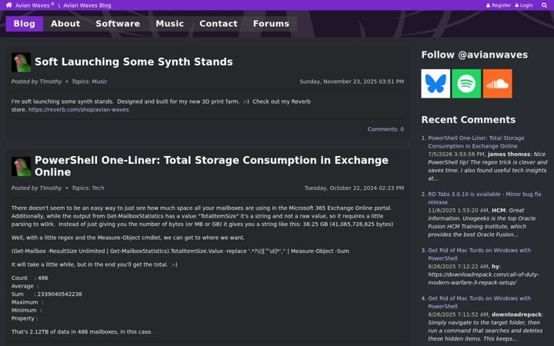Click james thomas commenter name
Image resolution: width=554 pixels, height=346 pixels.
509,155
